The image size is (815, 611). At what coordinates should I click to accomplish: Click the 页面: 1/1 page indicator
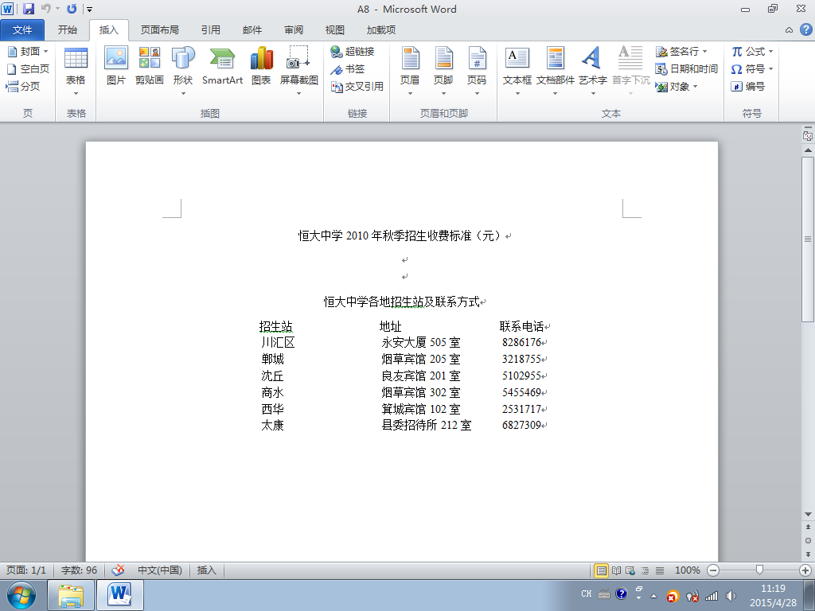[26, 570]
